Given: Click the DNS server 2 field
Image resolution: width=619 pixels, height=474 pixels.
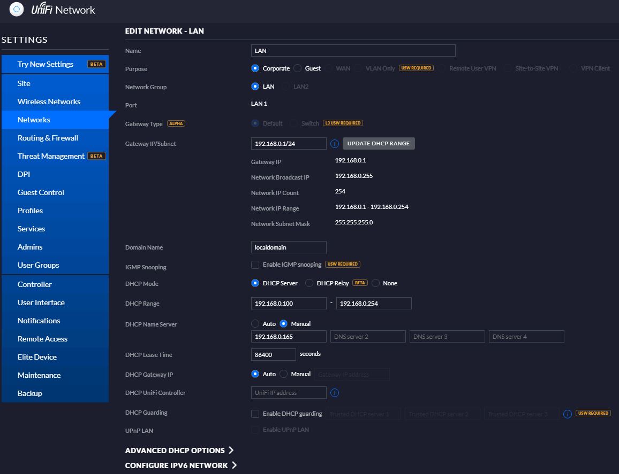Looking at the screenshot, I should point(368,336).
